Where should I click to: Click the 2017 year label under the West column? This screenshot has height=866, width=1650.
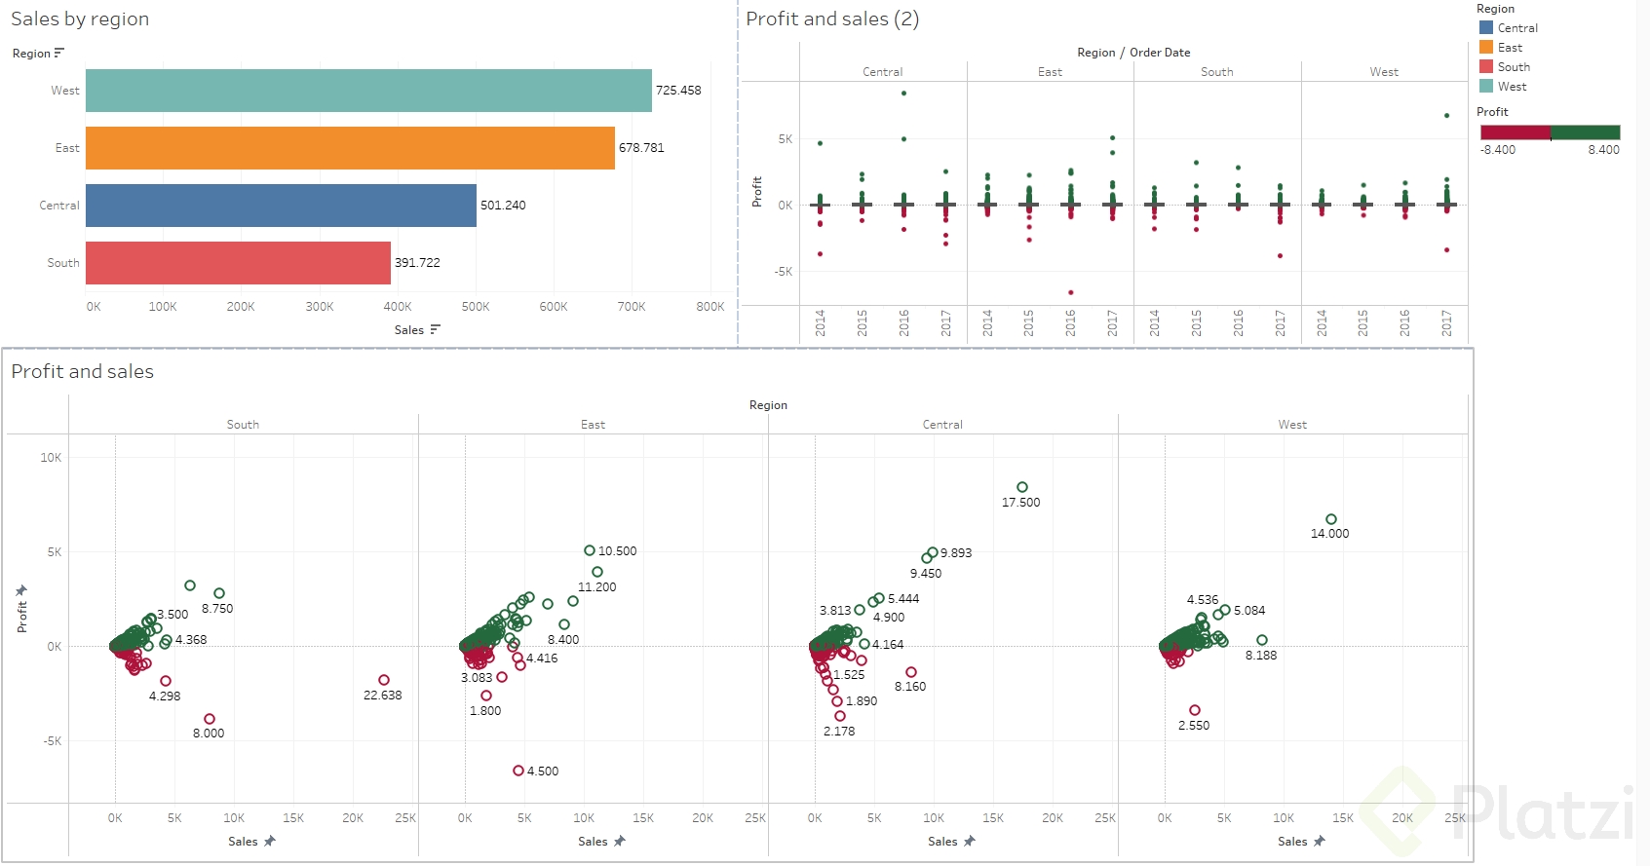click(1447, 323)
